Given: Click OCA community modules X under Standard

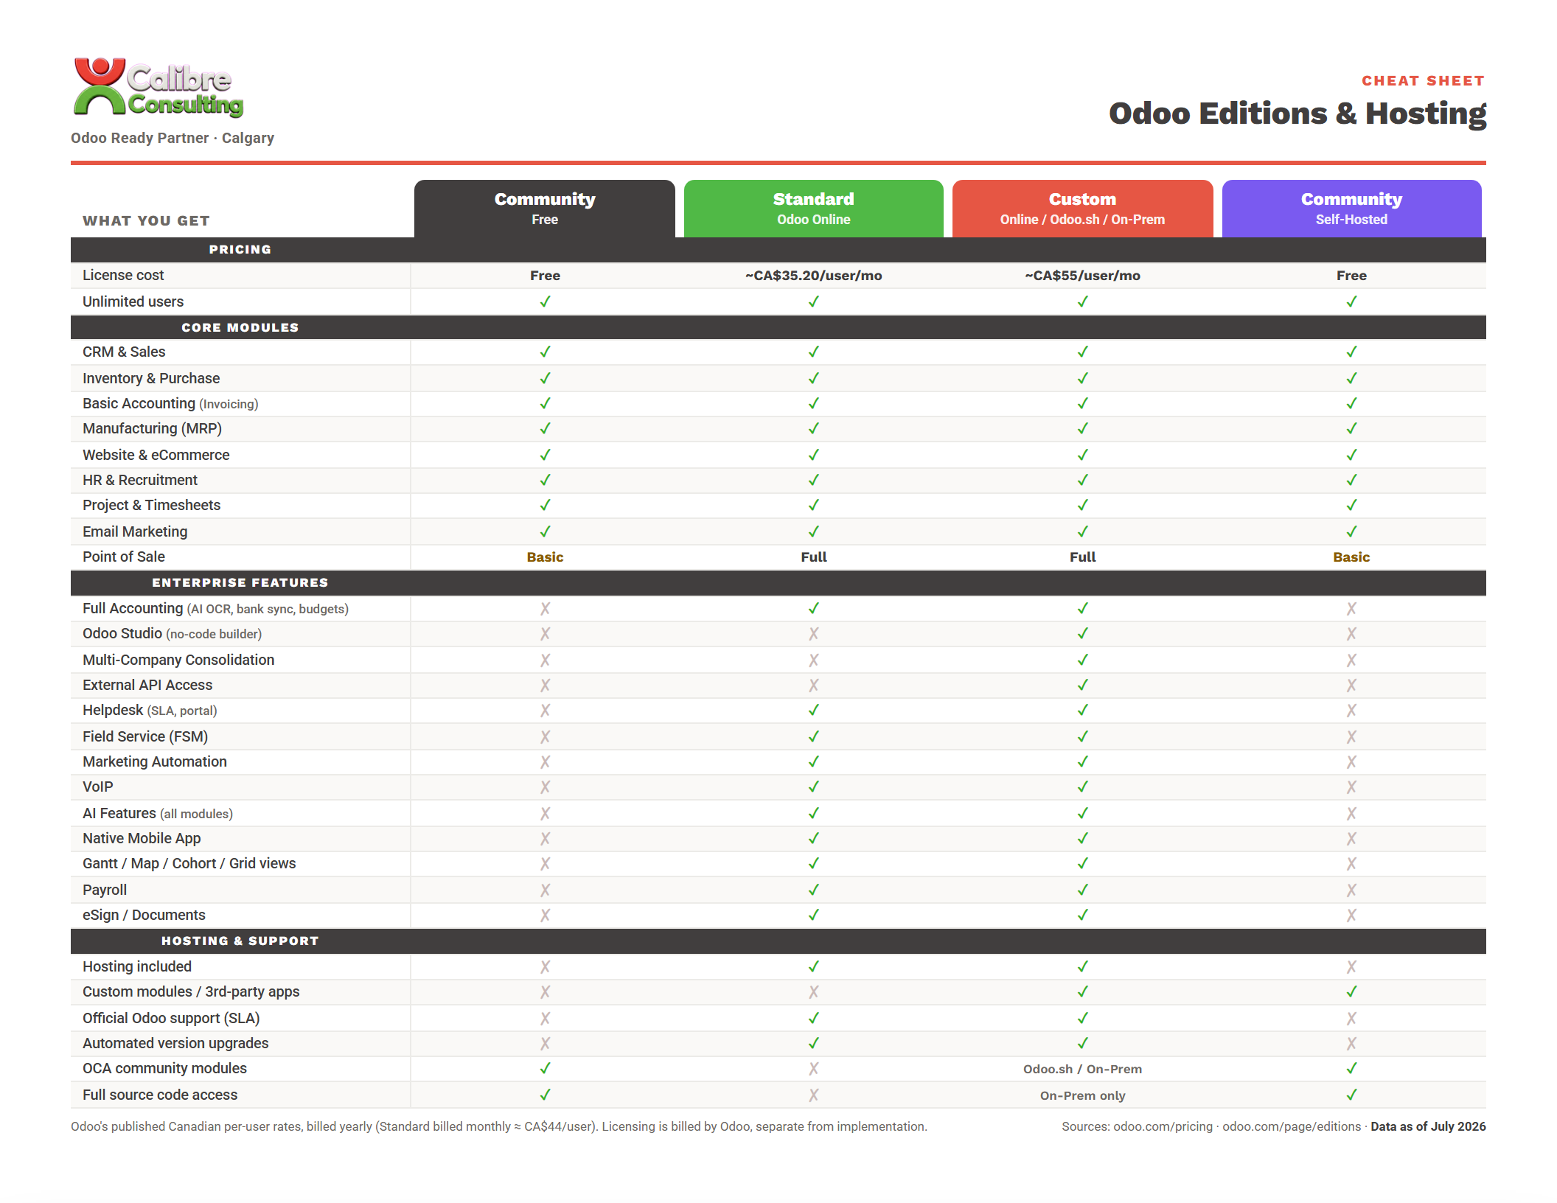Looking at the screenshot, I should click(x=813, y=1069).
